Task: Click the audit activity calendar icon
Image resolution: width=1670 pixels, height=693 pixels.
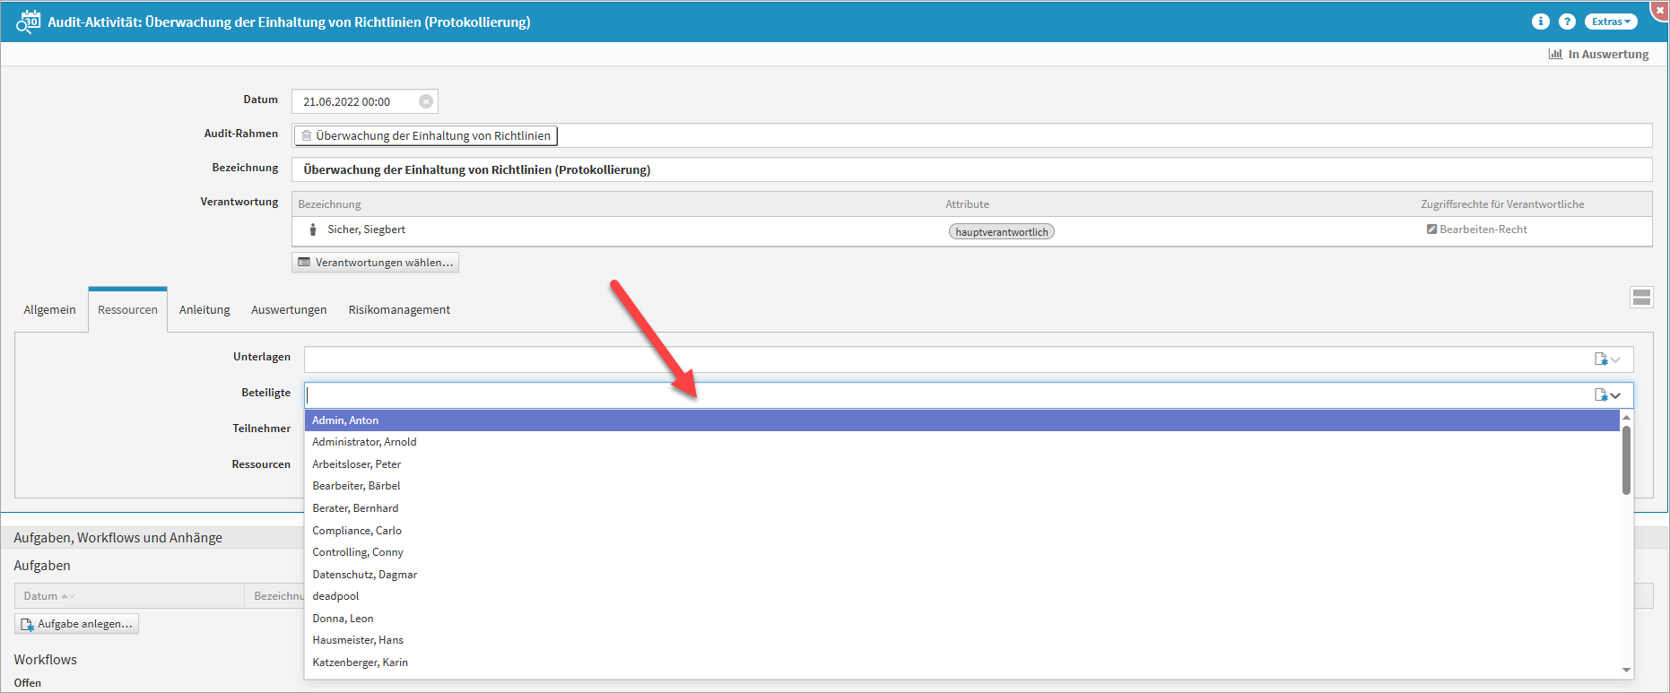Action: point(28,22)
